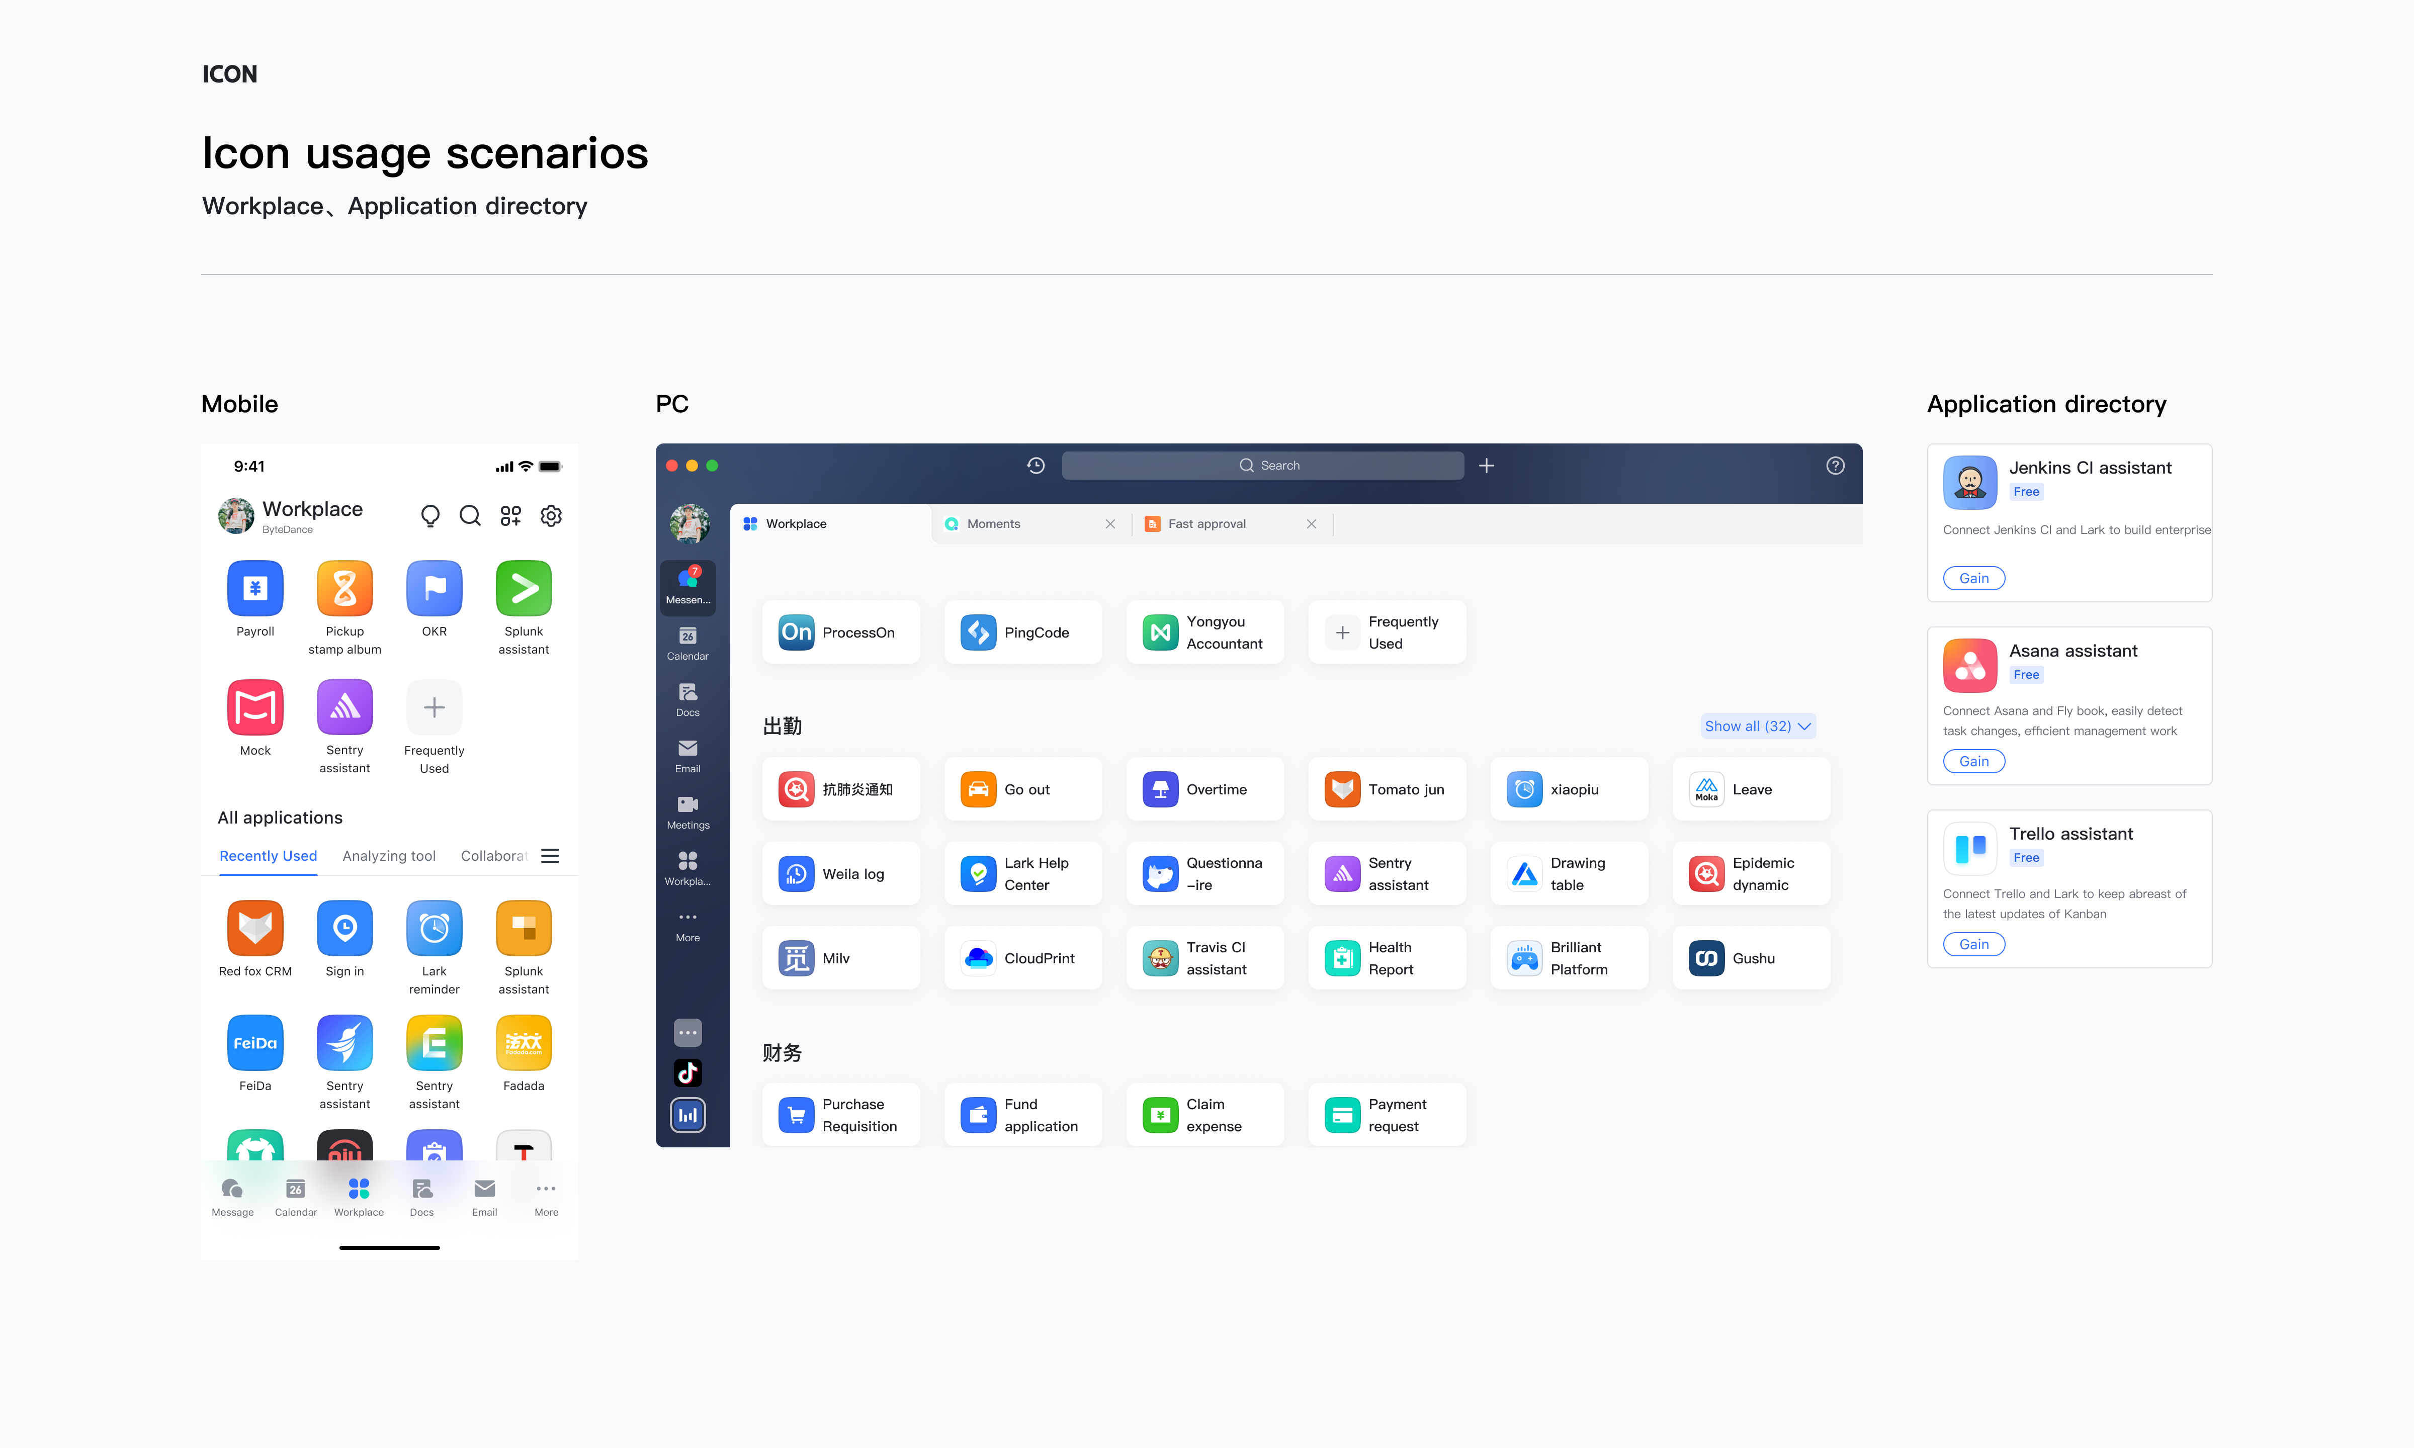Click the TikTok icon in the PC sidebar
The image size is (2414, 1448).
pyautogui.click(x=688, y=1072)
